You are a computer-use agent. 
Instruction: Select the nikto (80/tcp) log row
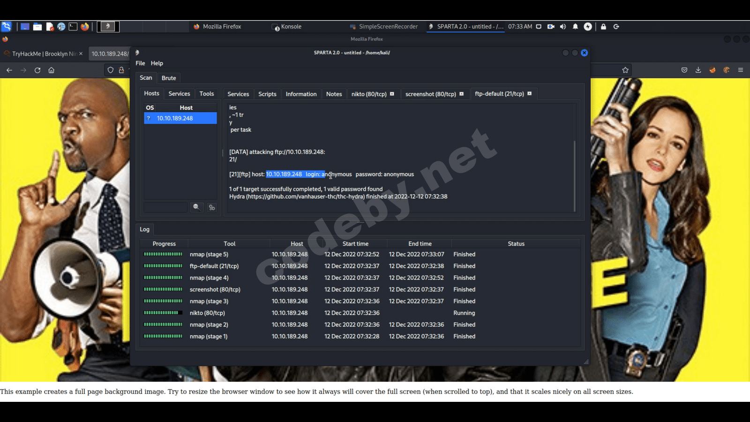360,313
